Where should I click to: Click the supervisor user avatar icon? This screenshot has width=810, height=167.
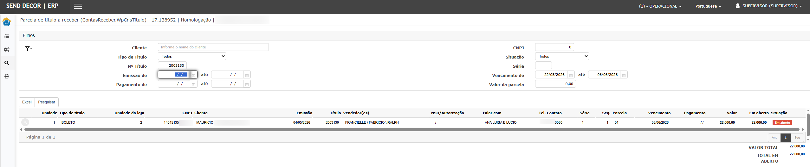[738, 6]
